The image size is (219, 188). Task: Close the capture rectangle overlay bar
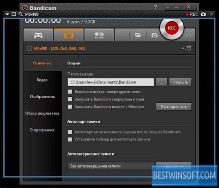click(212, 14)
